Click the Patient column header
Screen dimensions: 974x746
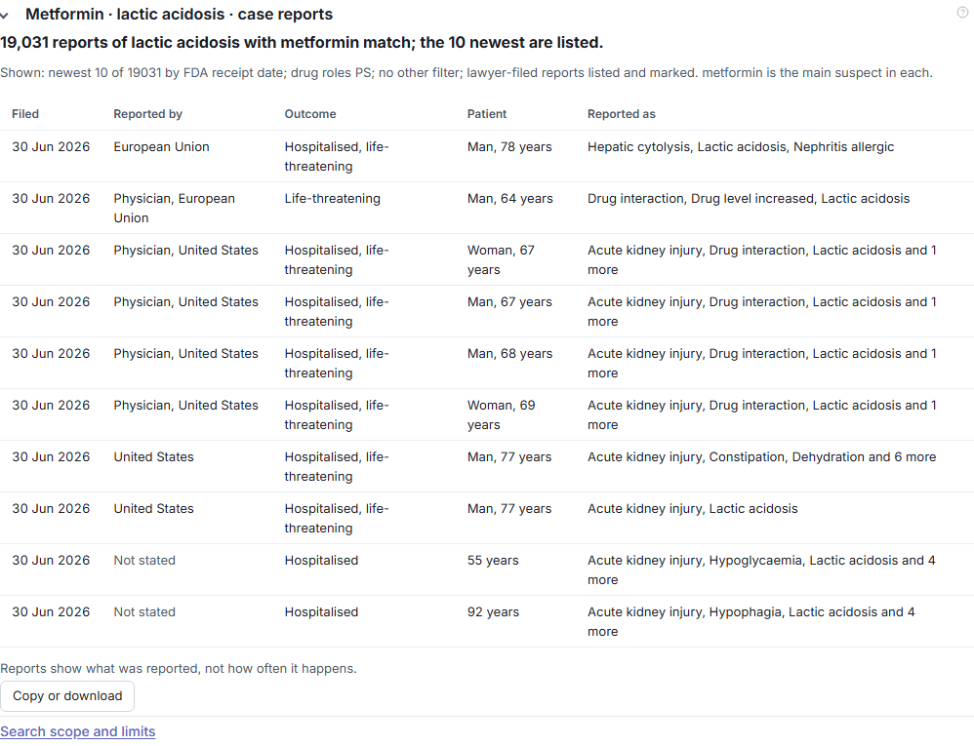pos(487,114)
